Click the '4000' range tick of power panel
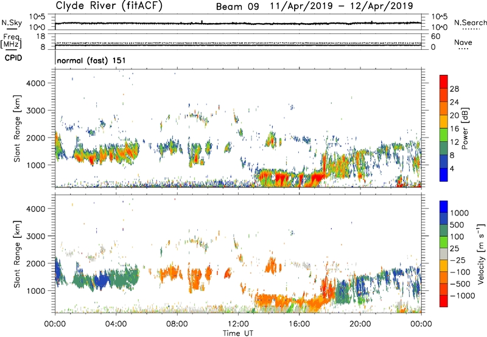The height and width of the screenshot is (337, 487). [36, 83]
